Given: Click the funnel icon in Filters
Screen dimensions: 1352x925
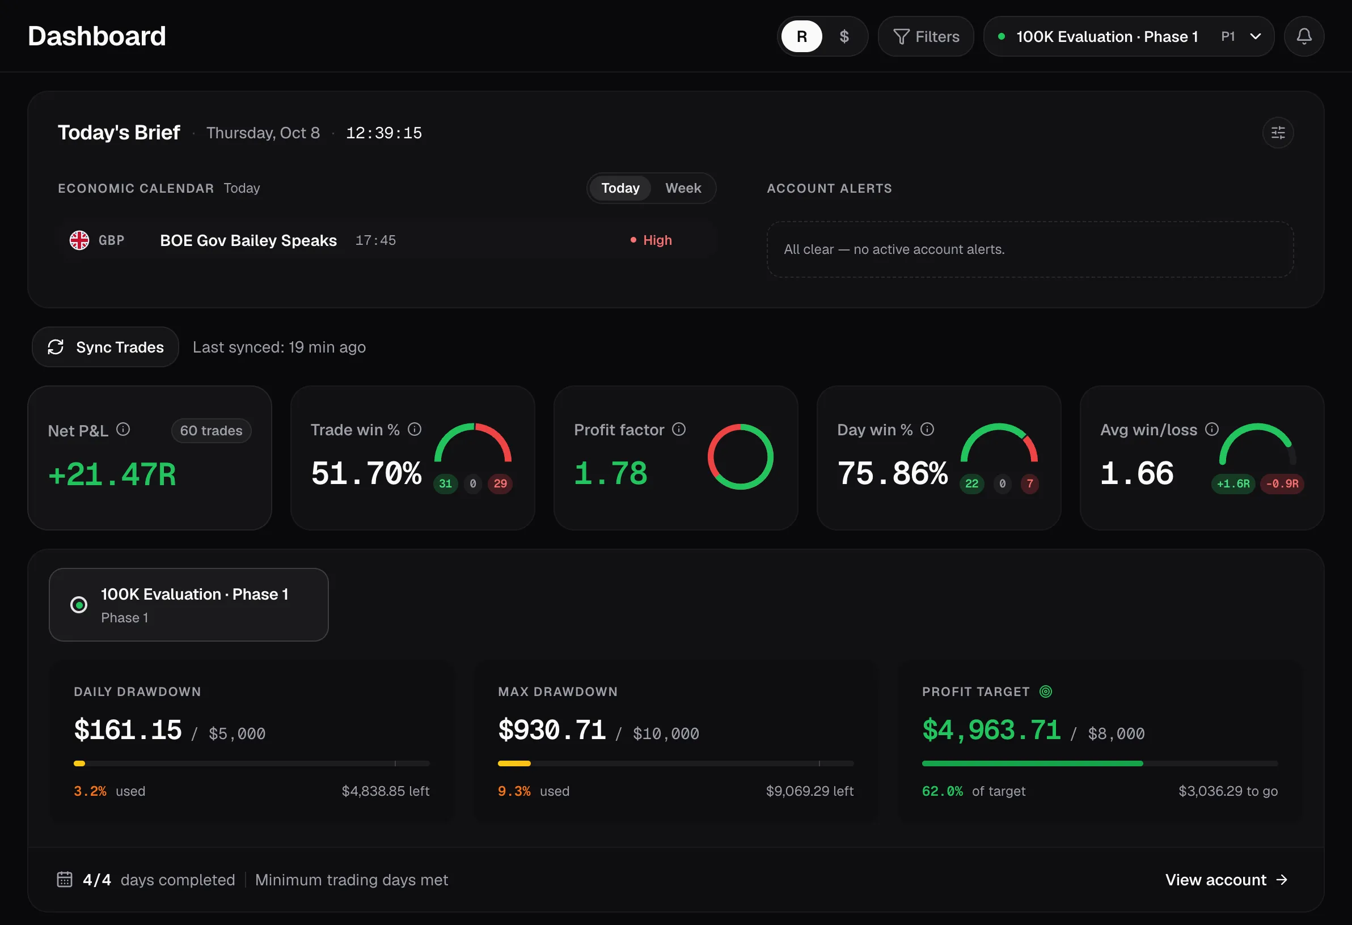Looking at the screenshot, I should coord(901,37).
